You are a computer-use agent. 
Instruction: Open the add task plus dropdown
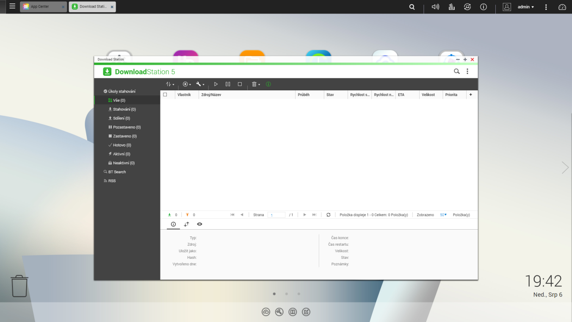187,84
